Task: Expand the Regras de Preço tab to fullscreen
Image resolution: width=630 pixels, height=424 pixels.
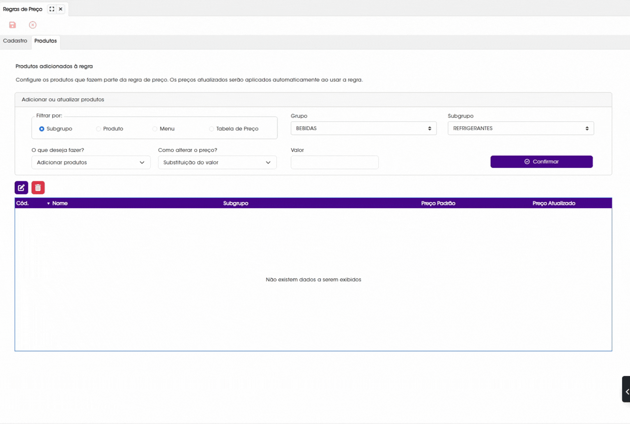Action: pos(52,9)
